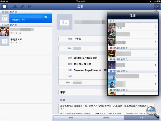The height and width of the screenshot is (121, 161).
Task: Tap the couple photo thumbnail in ended events
Action: click(5, 31)
